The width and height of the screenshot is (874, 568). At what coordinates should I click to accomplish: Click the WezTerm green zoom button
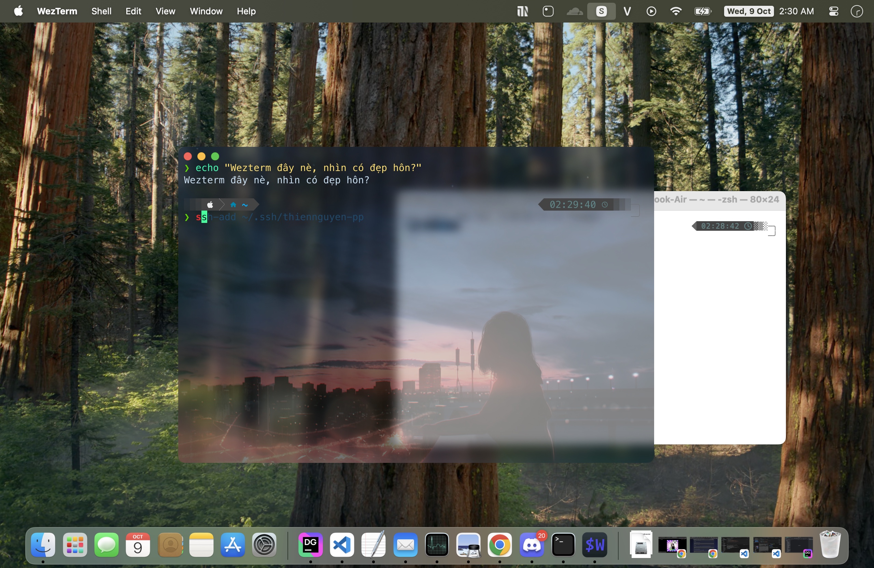(x=215, y=156)
